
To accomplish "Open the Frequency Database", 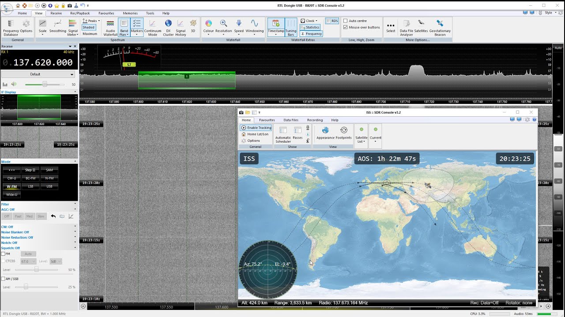I will click(x=11, y=27).
